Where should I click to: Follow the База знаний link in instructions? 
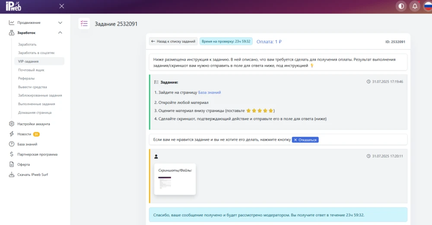[210, 92]
